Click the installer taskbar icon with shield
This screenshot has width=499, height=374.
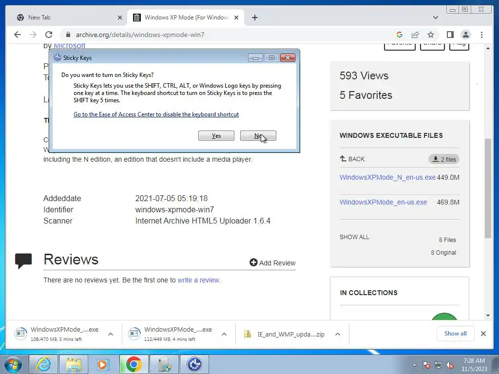coord(164,364)
